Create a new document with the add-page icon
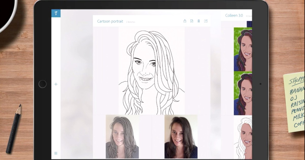Viewport: 305px width, 160px height. (192, 21)
